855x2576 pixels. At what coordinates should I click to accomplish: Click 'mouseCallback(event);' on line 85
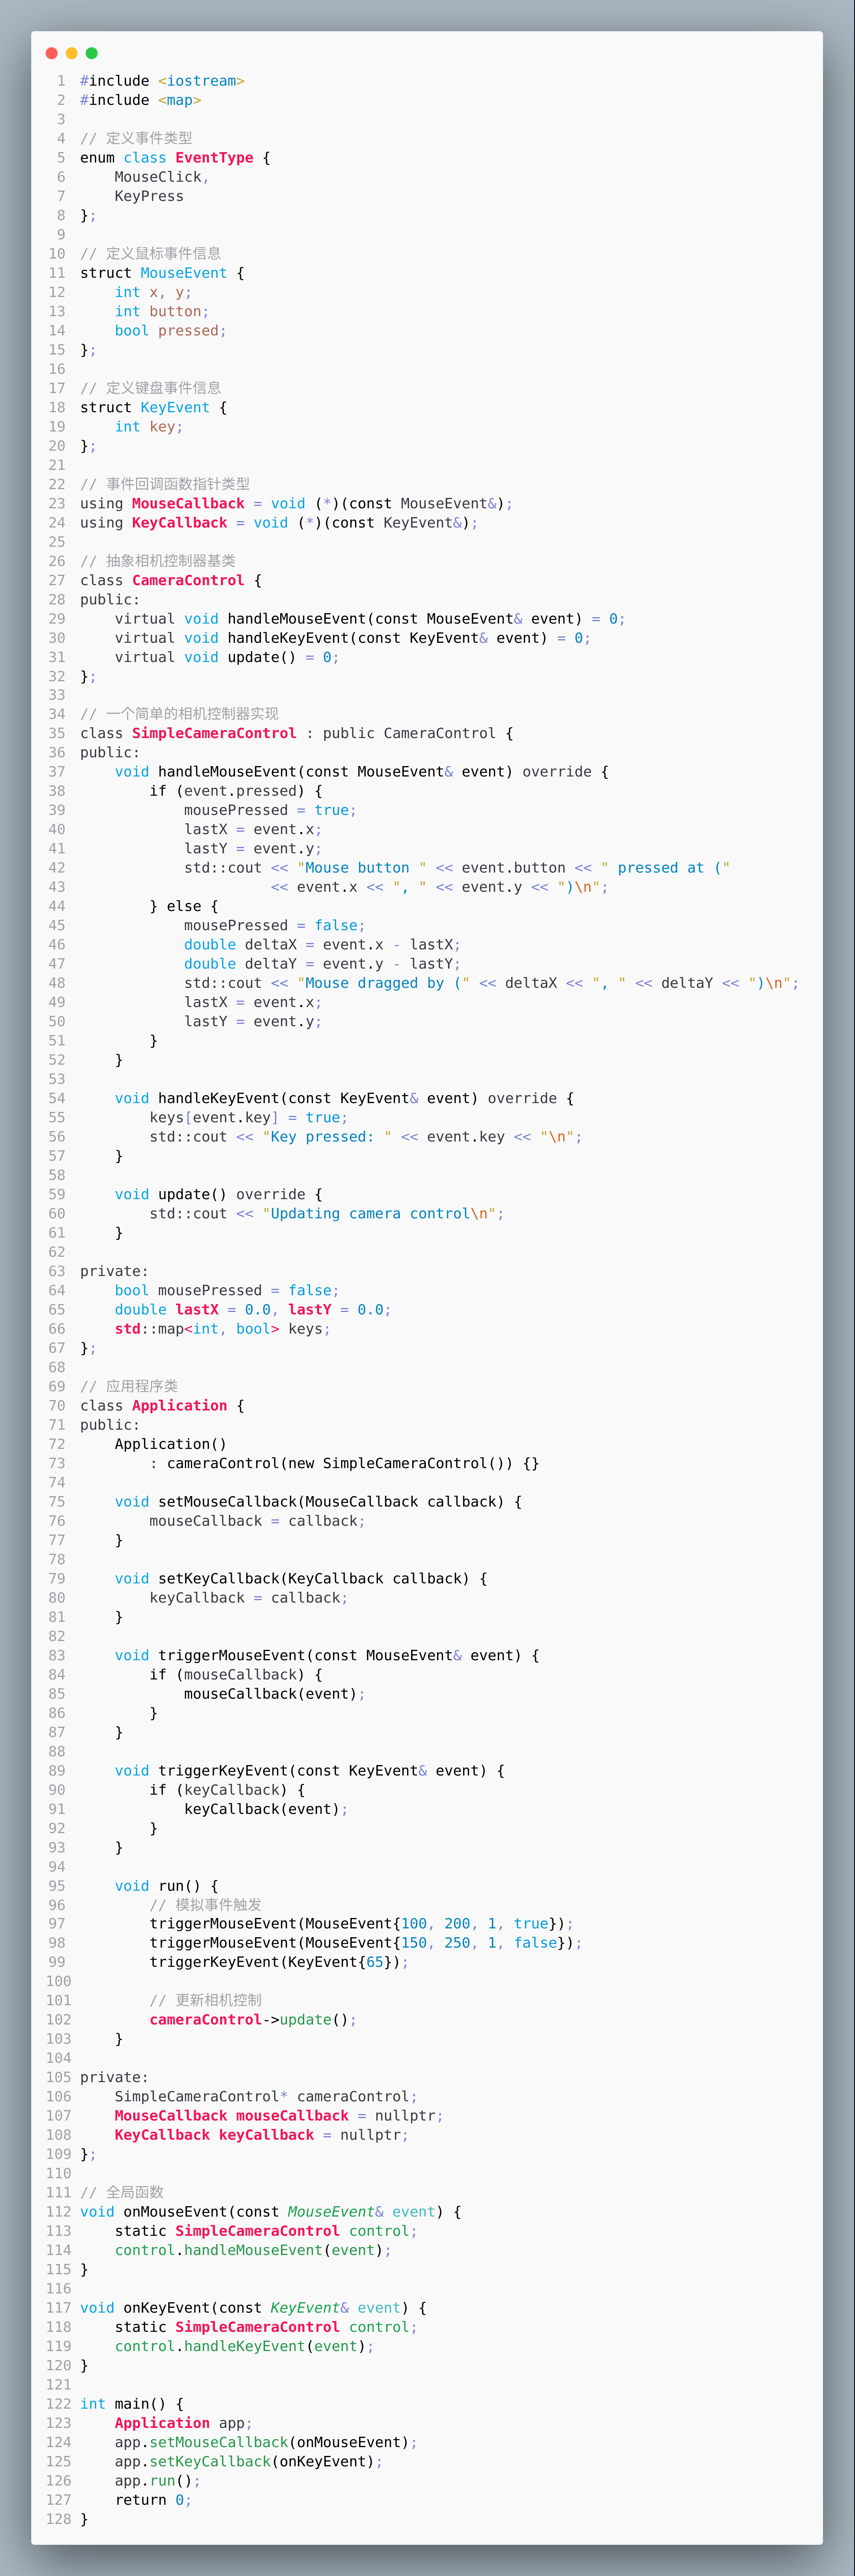click(275, 1693)
